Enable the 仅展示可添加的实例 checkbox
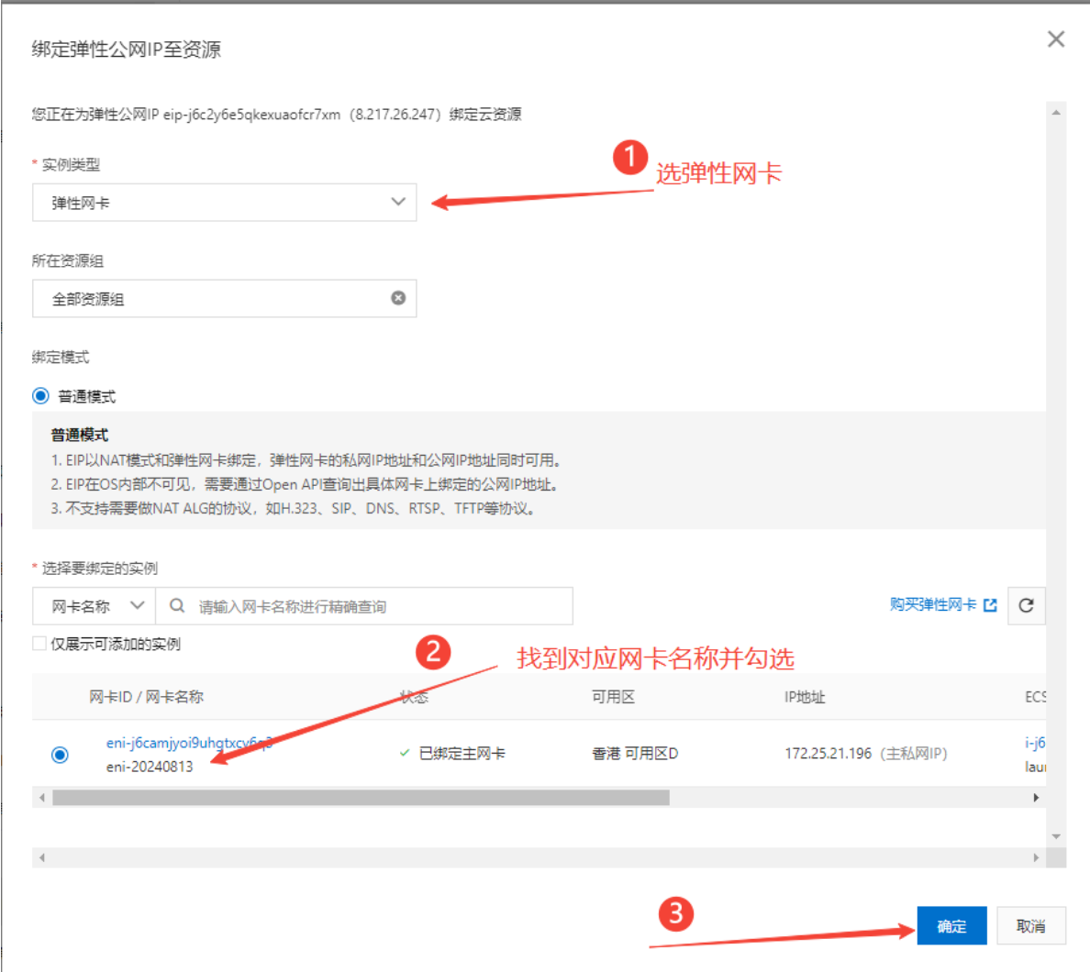 click(39, 644)
